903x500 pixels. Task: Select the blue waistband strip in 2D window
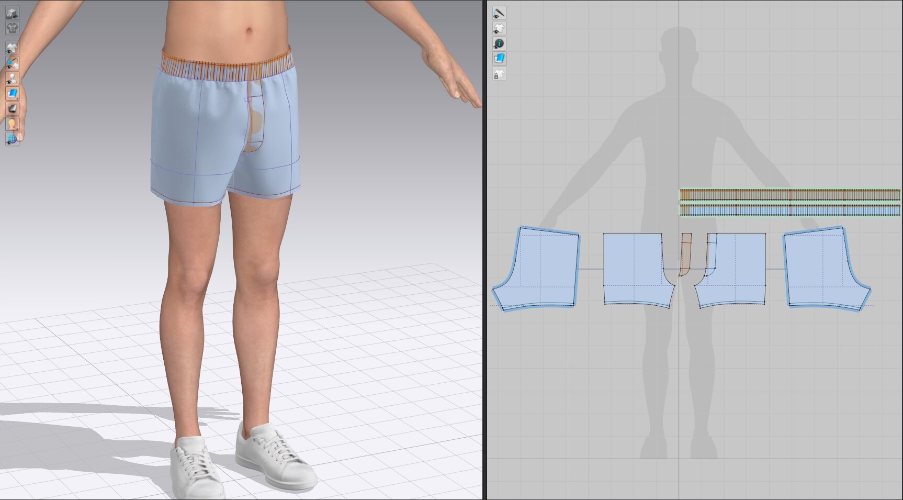pos(790,210)
